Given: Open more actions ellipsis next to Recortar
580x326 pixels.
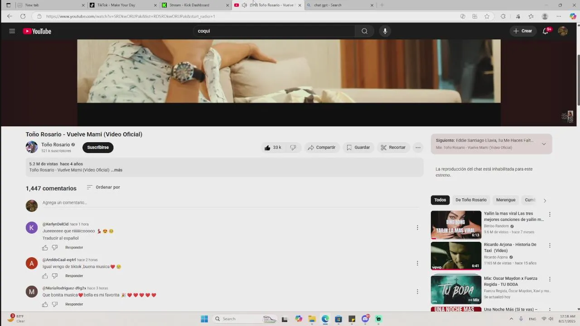Looking at the screenshot, I should click(418, 148).
